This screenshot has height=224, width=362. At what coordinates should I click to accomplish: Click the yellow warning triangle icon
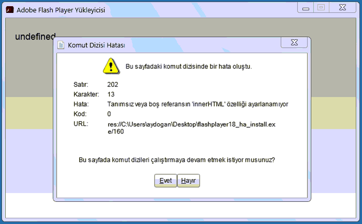pos(111,66)
